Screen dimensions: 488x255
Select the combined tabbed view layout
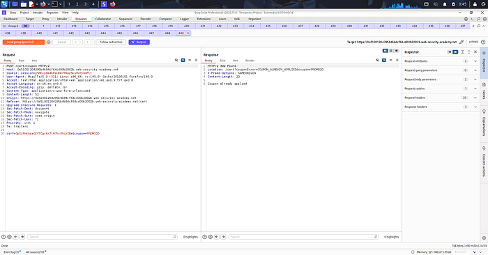click(397, 51)
